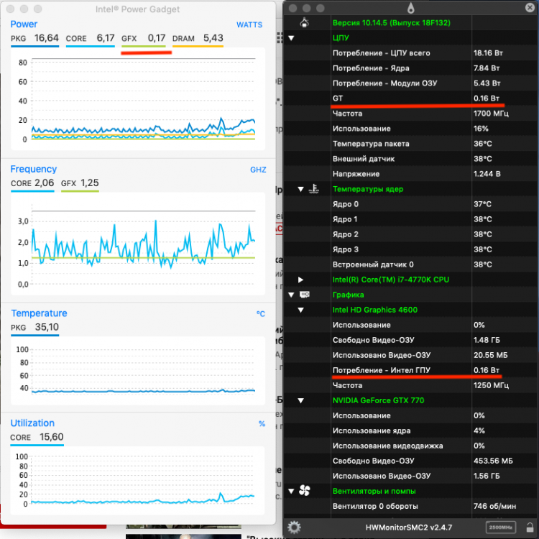Screen dimensions: 539x539
Task: Click inside the Frequency graph area
Action: click(x=138, y=244)
